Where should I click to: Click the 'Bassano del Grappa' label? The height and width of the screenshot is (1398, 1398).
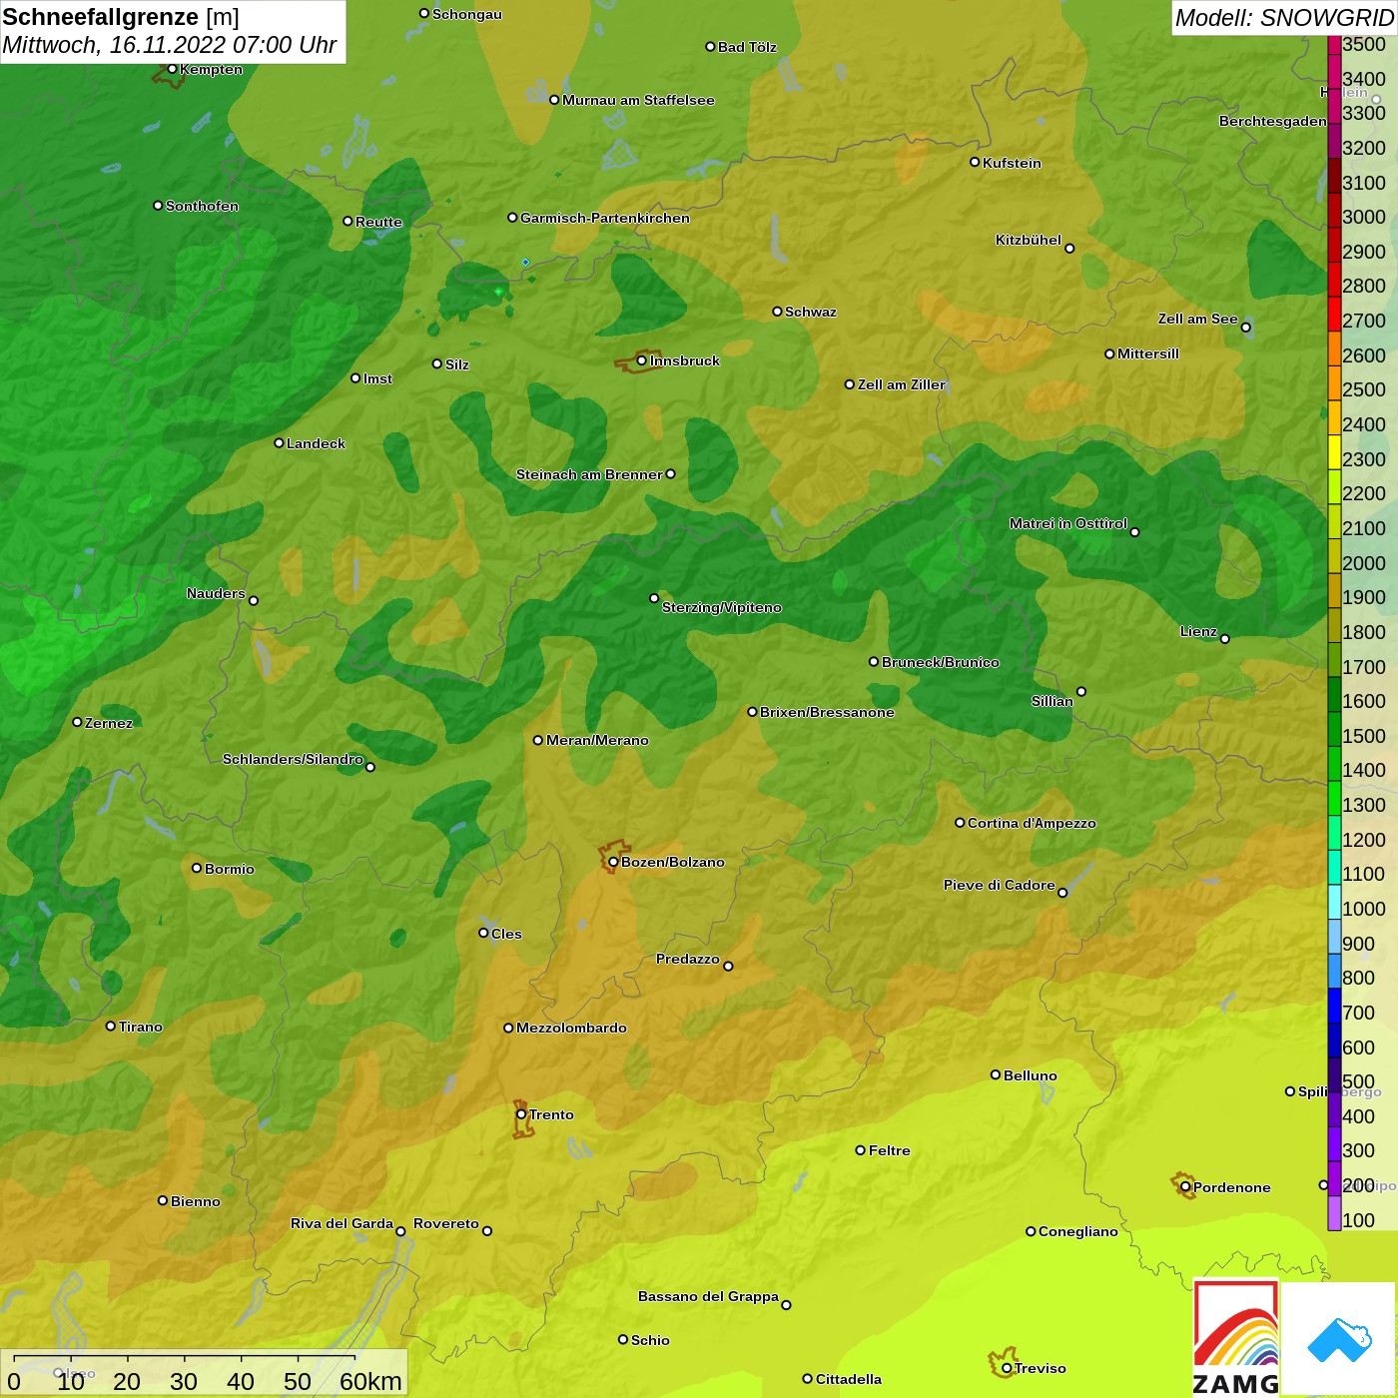708,1296
